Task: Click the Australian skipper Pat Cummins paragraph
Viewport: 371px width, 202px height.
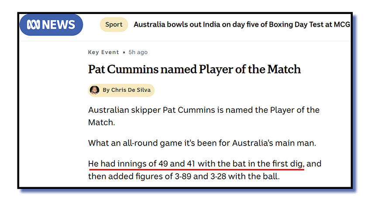Action: click(x=203, y=115)
